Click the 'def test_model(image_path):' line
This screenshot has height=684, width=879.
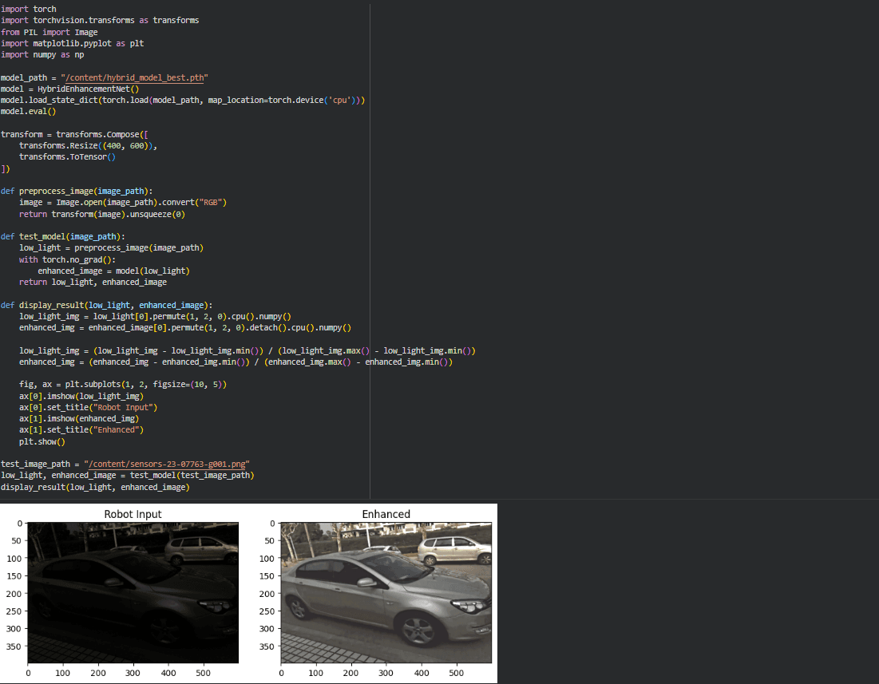point(63,236)
